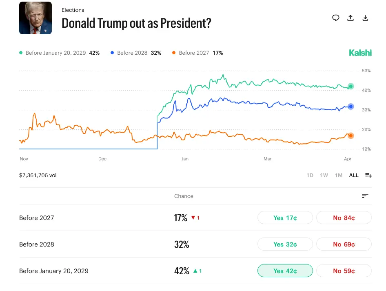Select the 1D time range
Screen dimensions: 386x291
(310, 175)
